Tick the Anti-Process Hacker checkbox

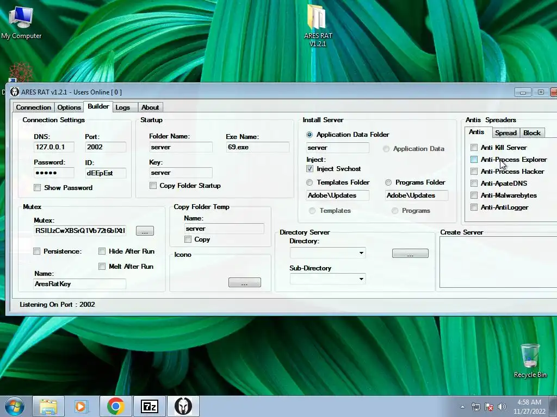[x=474, y=171]
